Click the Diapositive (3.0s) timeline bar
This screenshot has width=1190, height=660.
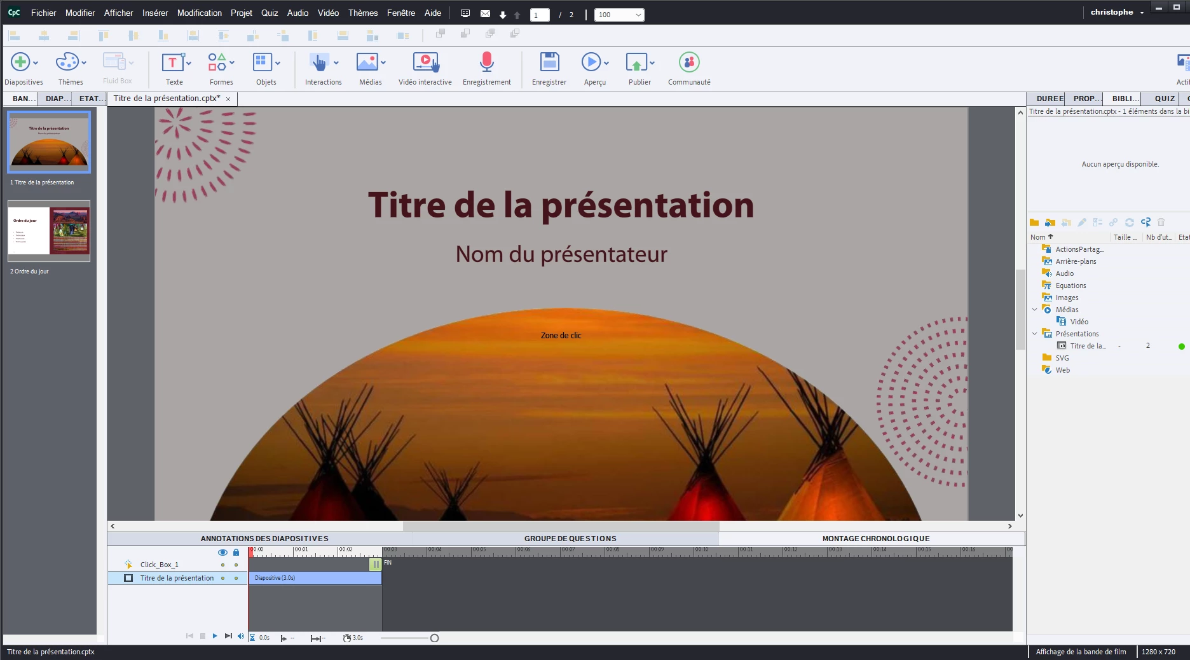(315, 578)
